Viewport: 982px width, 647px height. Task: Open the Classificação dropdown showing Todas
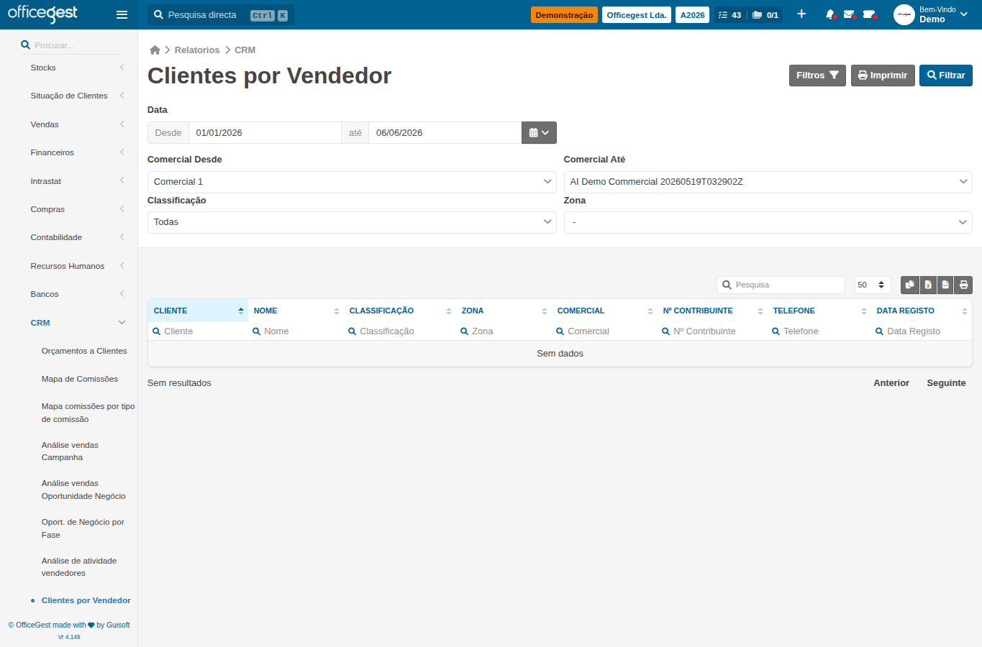352,222
